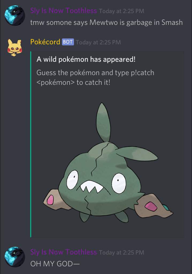The height and width of the screenshot is (274, 192).
Task: Click timestamp of OH MY GOD message
Action: click(122, 253)
